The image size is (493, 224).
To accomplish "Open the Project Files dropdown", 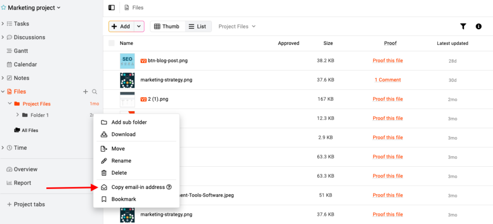I will (x=237, y=26).
